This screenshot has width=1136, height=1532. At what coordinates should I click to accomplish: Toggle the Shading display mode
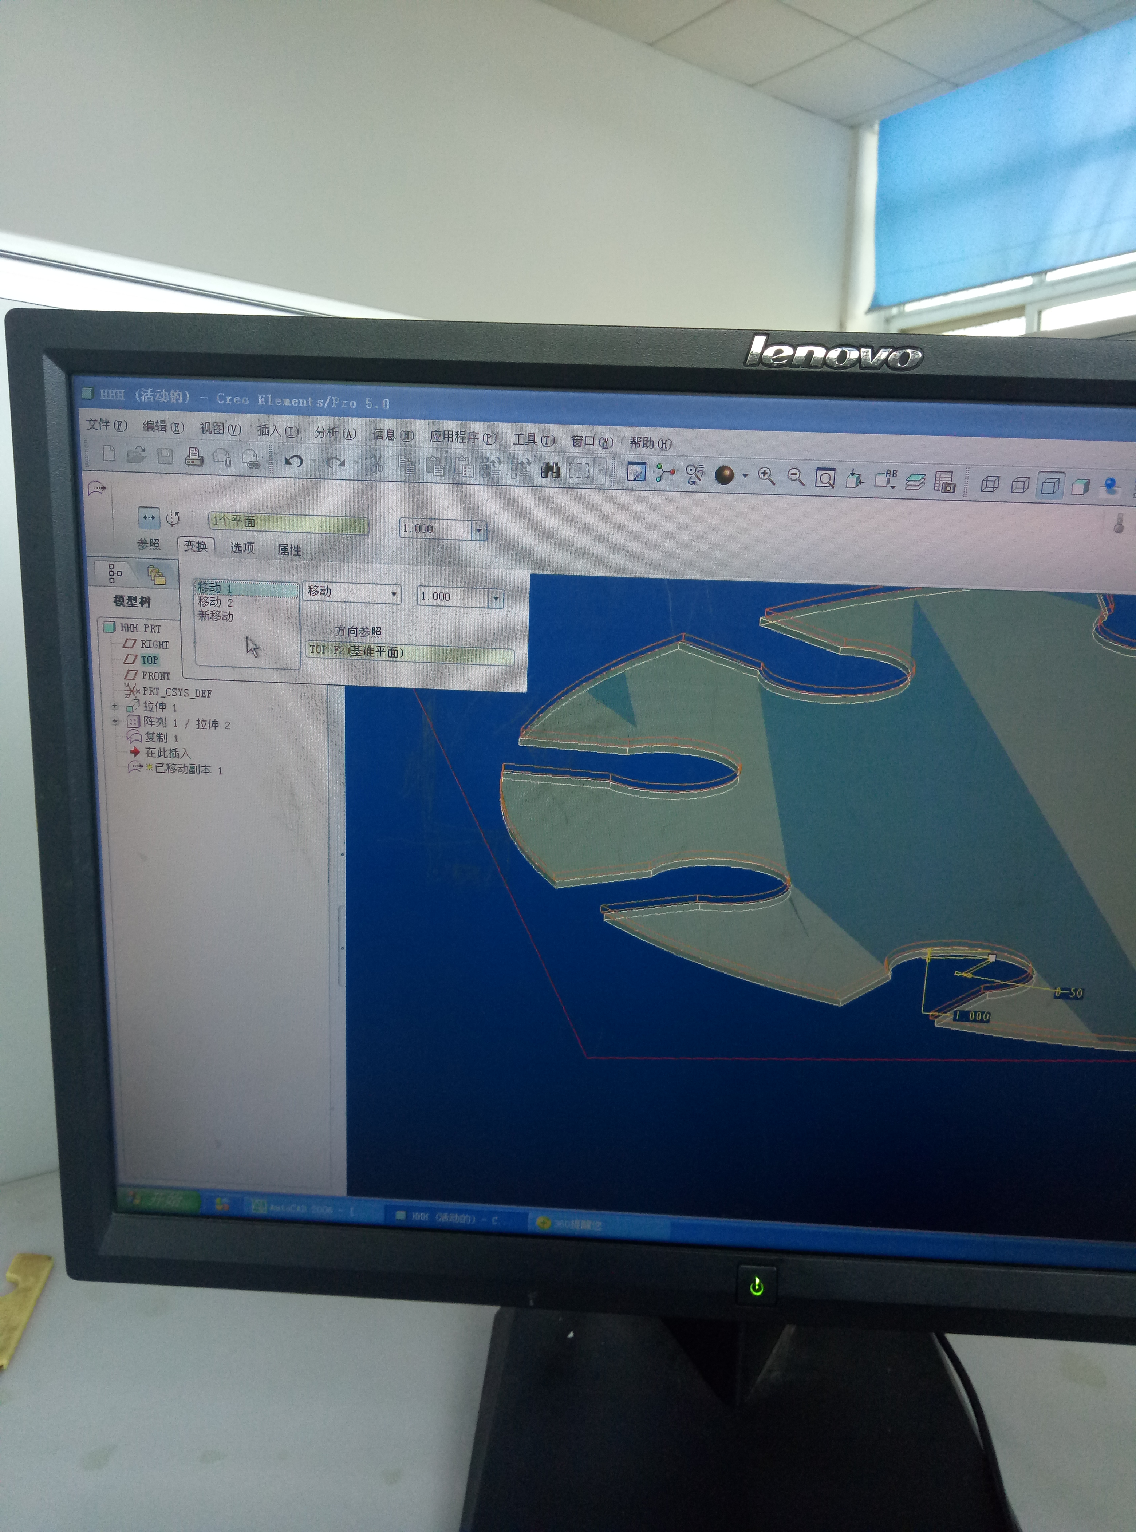click(1080, 486)
